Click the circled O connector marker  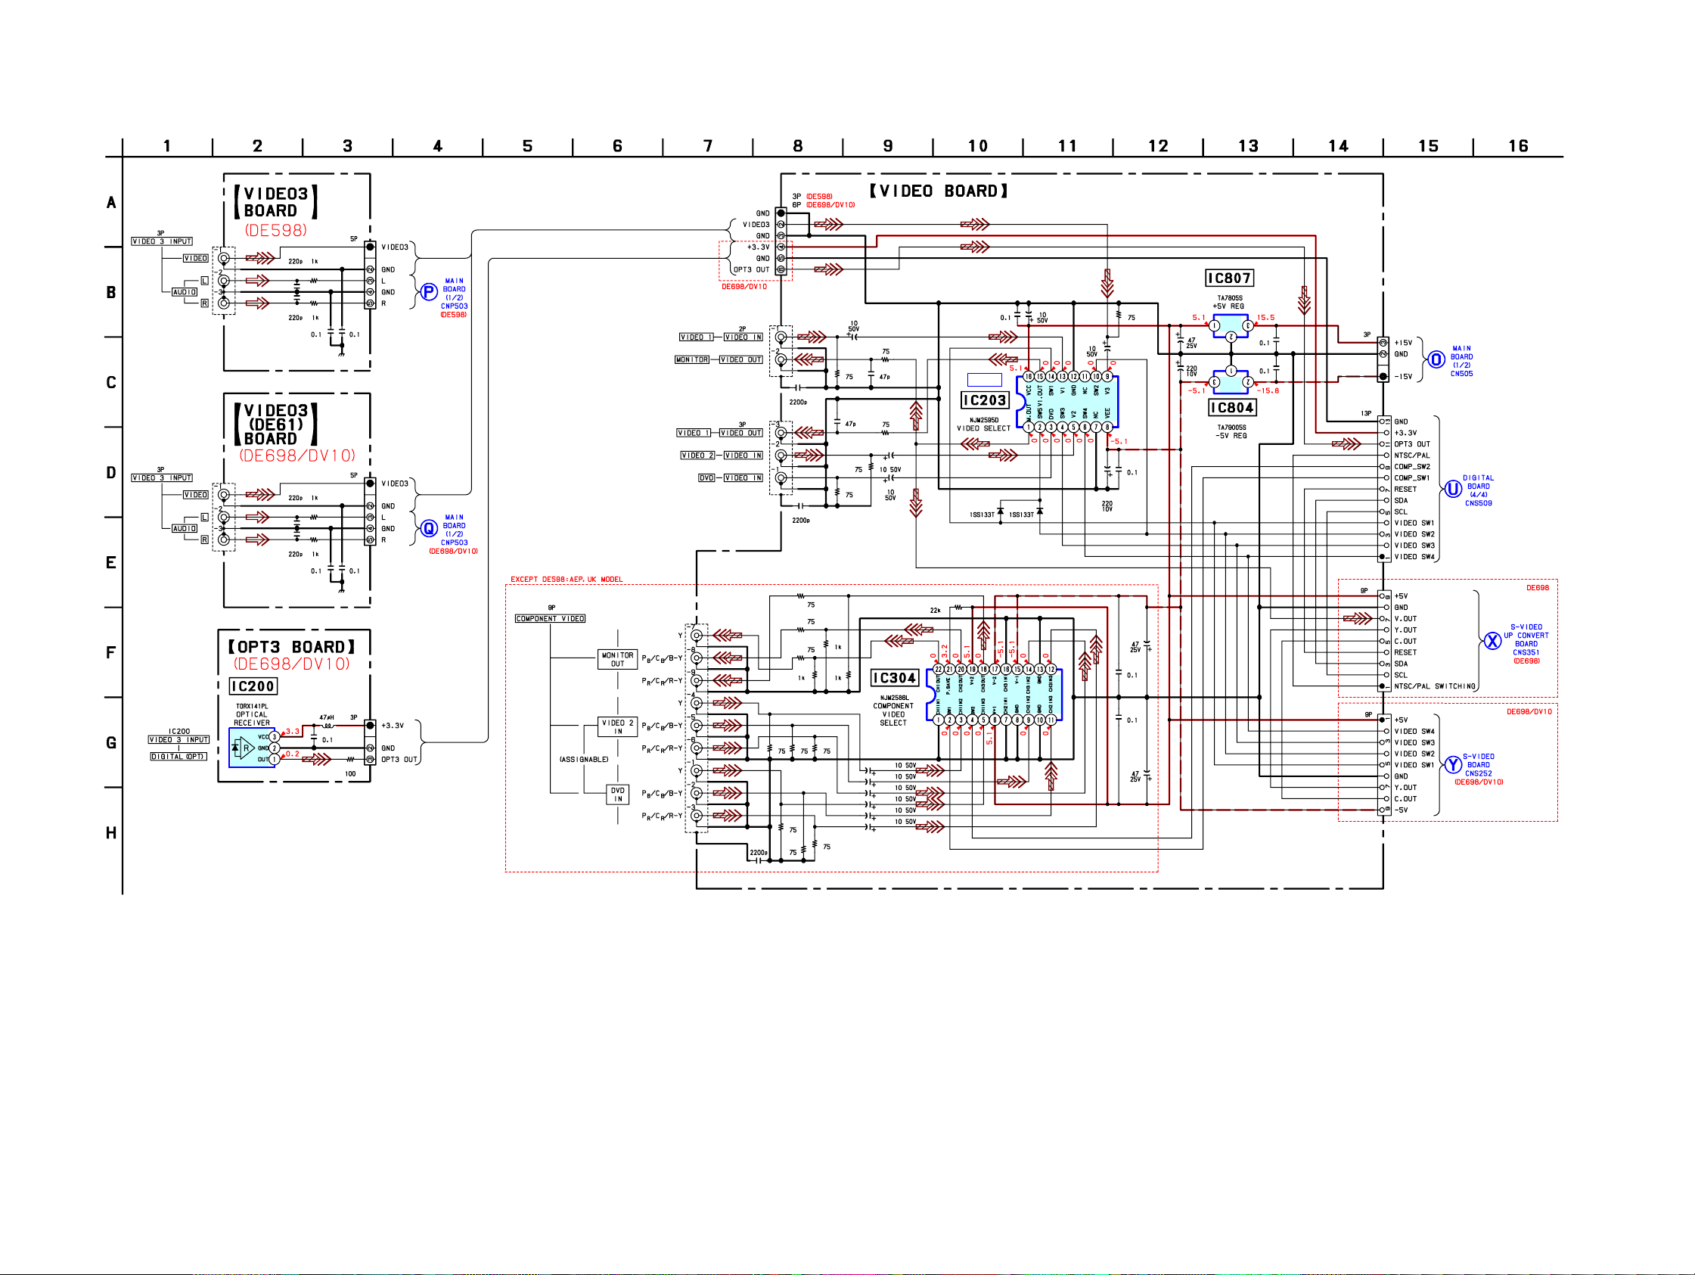1436,359
